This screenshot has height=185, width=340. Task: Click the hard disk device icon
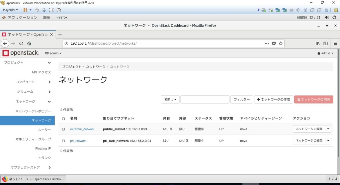pyautogui.click(x=263, y=10)
